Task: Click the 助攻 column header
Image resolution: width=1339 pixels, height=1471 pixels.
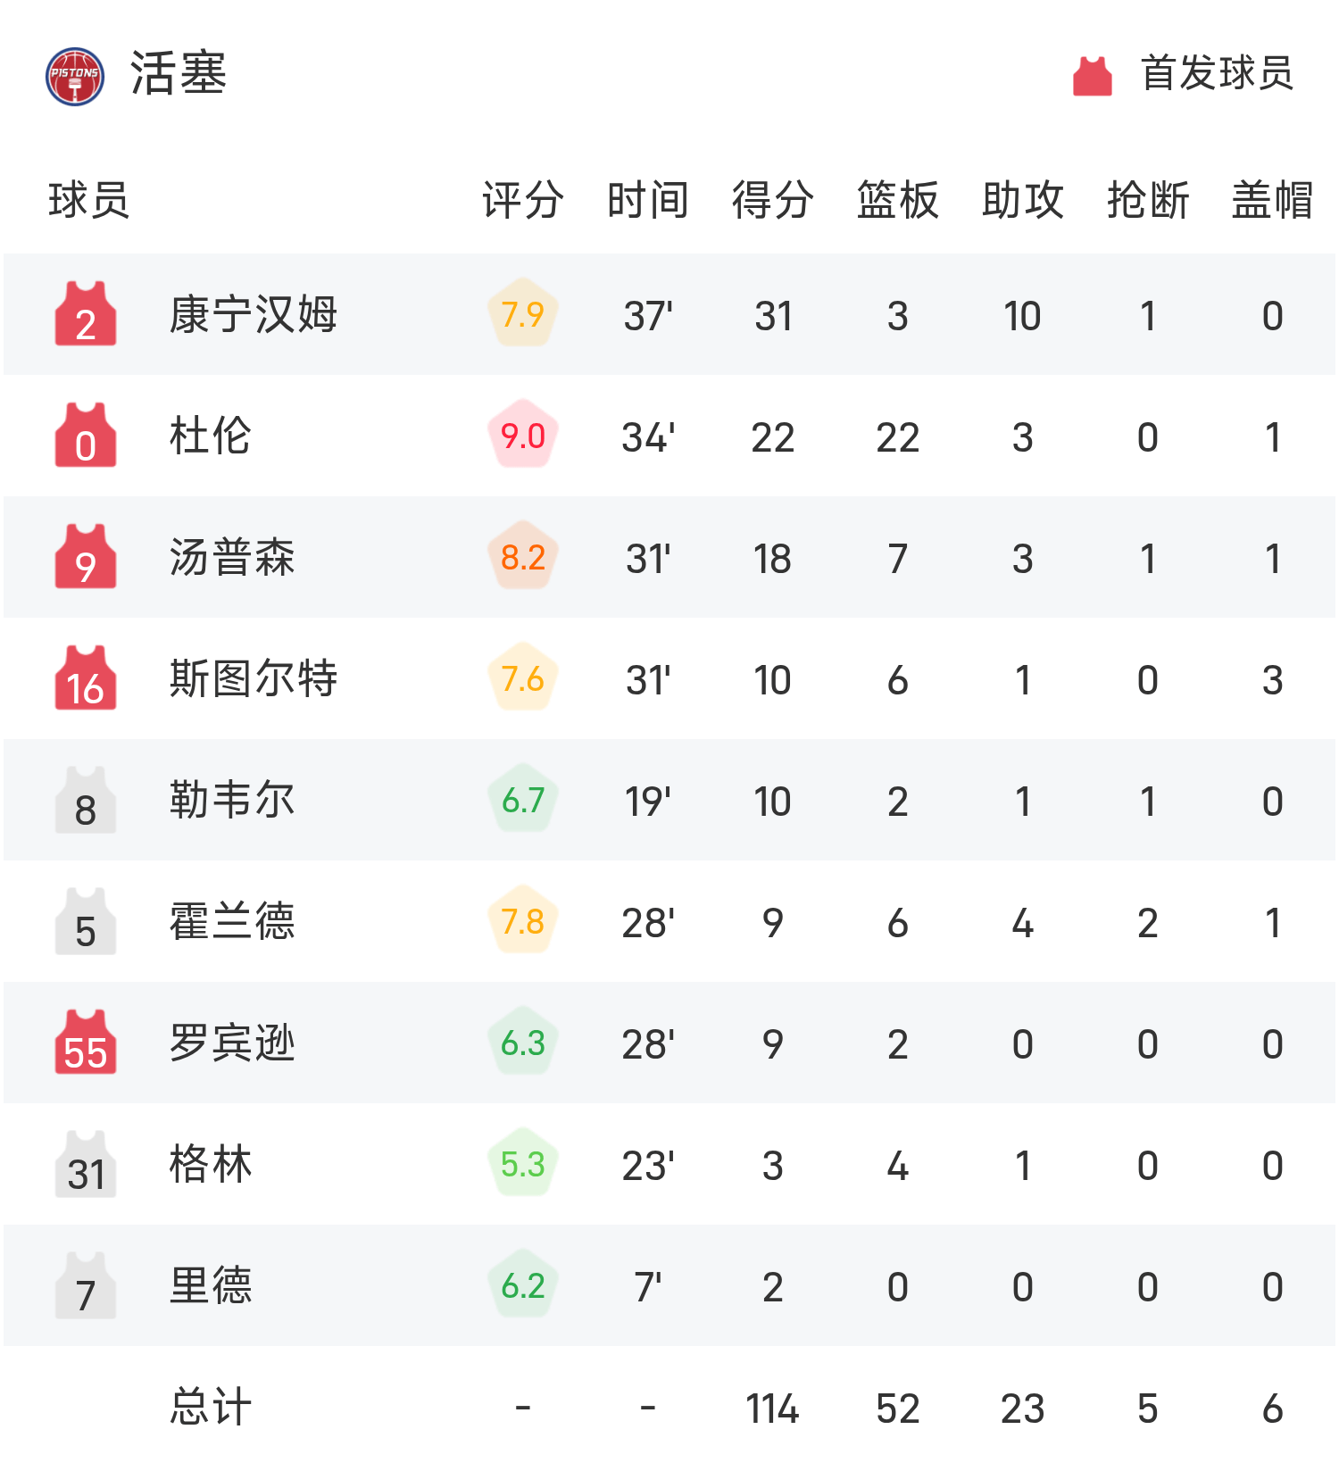Action: pos(1022,200)
